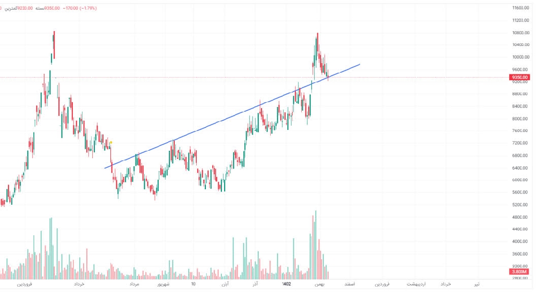
Task: Click the −170.00 (−1.79%) change text
Action: pos(80,8)
